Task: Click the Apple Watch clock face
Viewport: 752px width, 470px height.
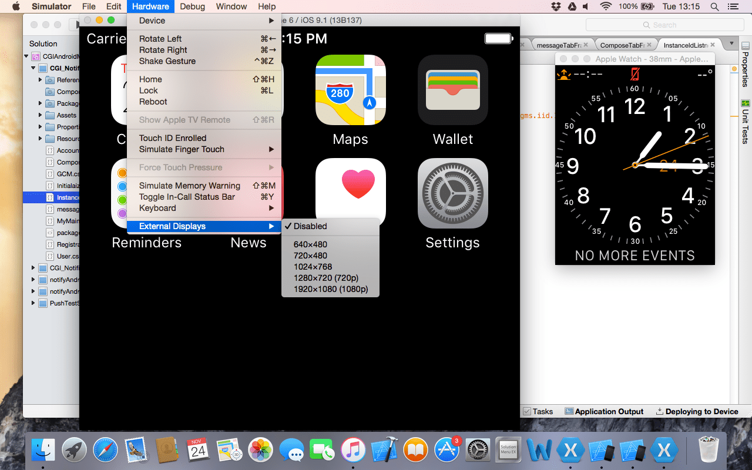Action: click(635, 165)
